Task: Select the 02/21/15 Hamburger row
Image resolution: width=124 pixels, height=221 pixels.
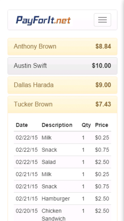Action: (62, 198)
